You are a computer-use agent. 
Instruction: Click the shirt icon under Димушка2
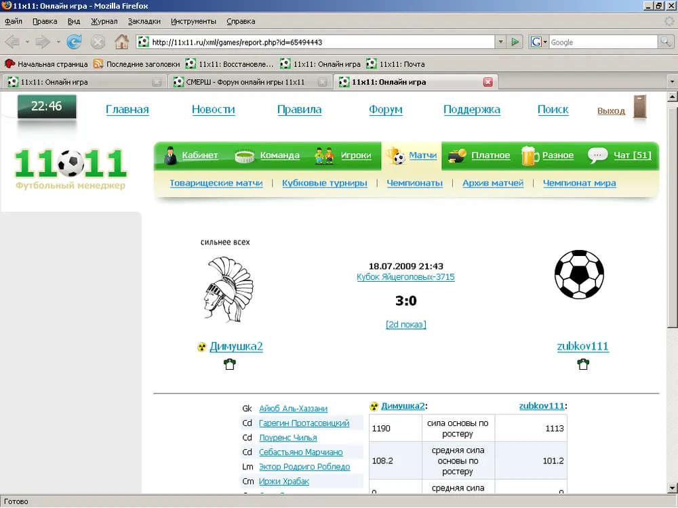[230, 364]
